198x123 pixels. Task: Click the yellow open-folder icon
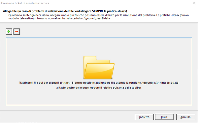click(99, 67)
